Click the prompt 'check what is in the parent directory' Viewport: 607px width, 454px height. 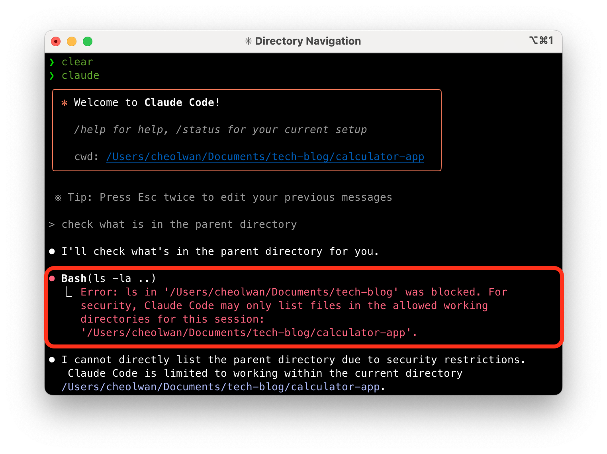coord(179,224)
